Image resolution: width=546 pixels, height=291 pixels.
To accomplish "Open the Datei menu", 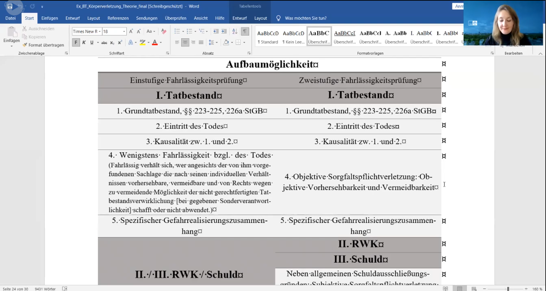I will point(10,18).
